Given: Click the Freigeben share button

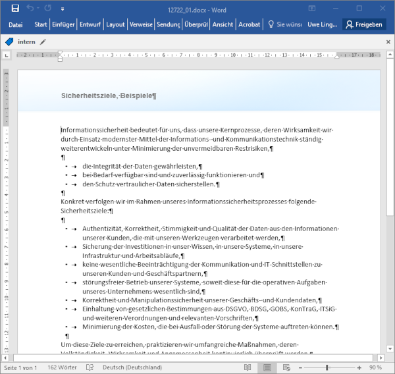Looking at the screenshot, I should pyautogui.click(x=364, y=24).
